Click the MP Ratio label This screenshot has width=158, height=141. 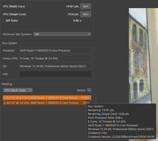click(x=12, y=21)
